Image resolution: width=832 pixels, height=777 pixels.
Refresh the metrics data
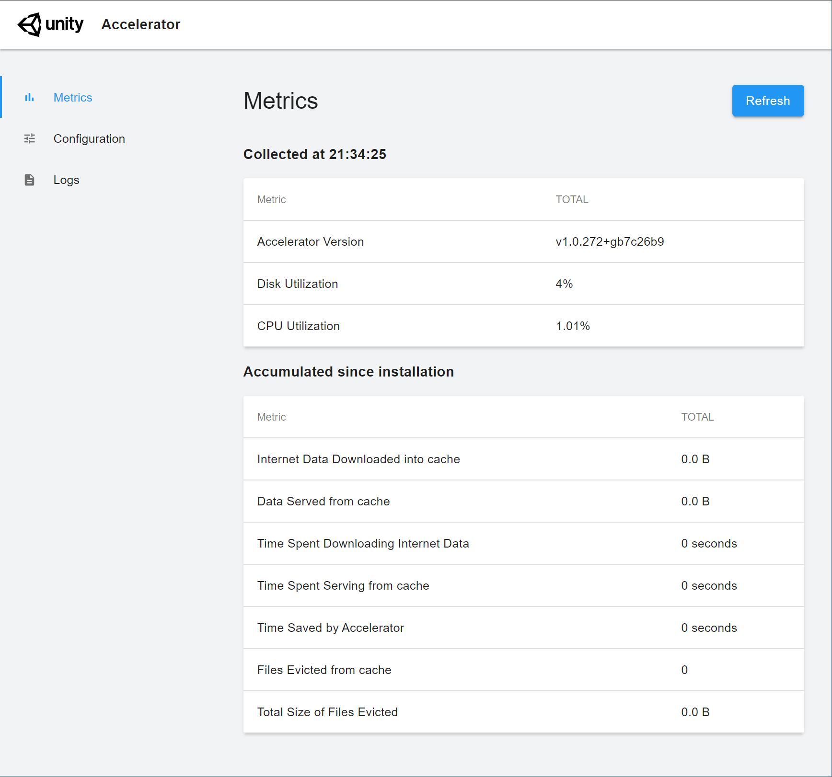(768, 101)
